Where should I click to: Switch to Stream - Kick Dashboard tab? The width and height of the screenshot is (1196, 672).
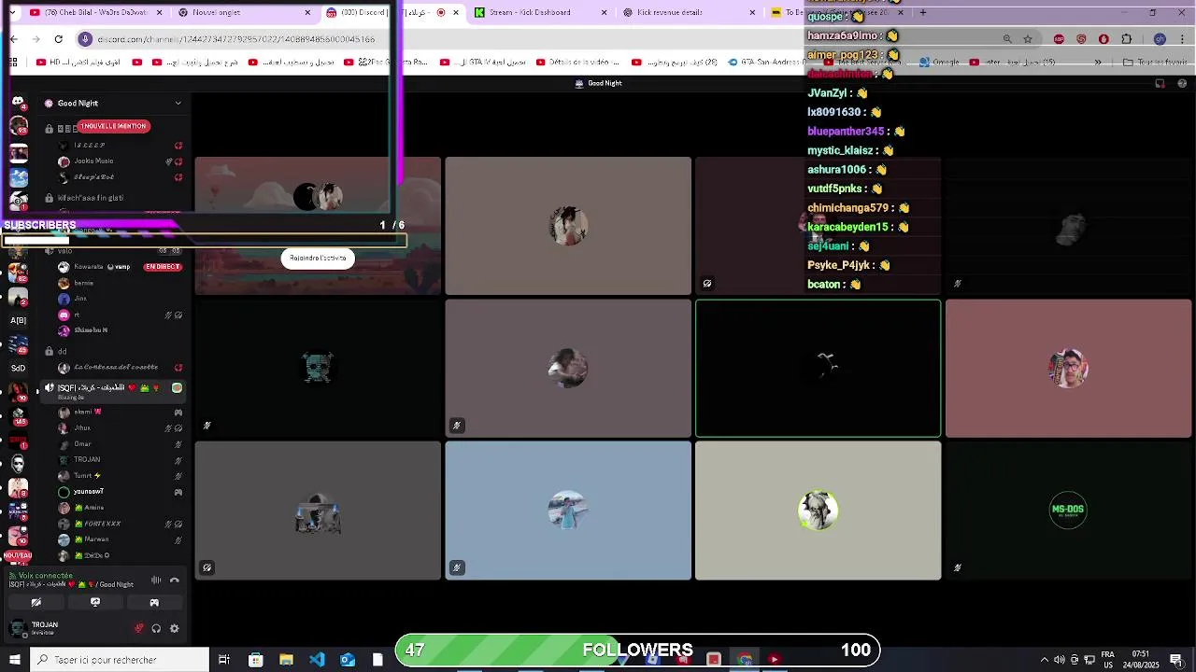coord(540,12)
